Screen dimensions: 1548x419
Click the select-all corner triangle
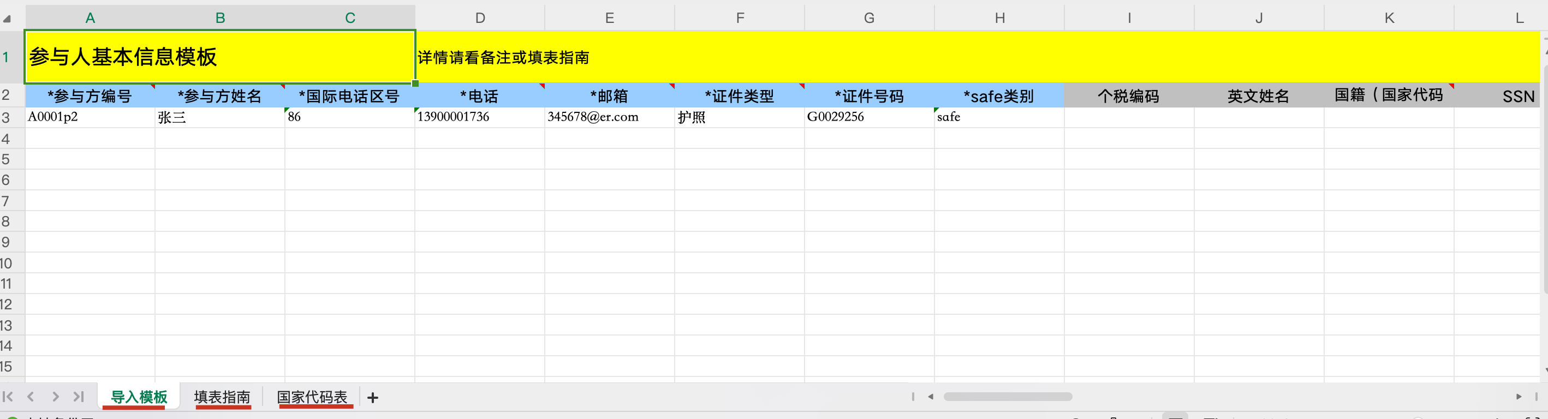point(7,19)
